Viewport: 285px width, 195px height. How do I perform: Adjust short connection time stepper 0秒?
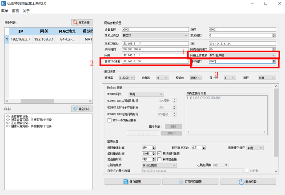(154, 159)
